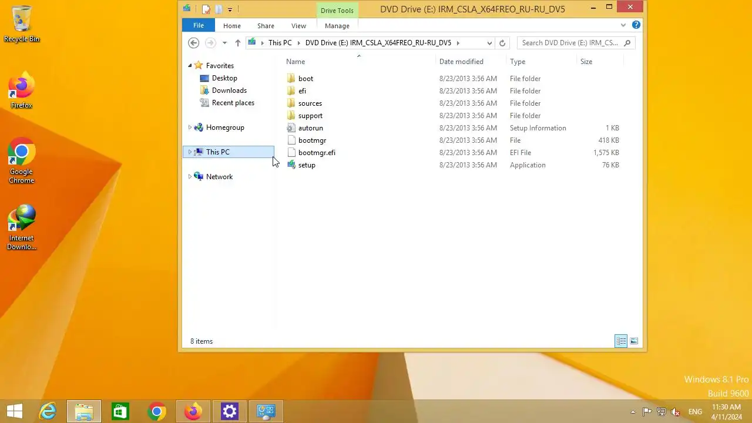Click the search magnifier icon
Image resolution: width=752 pixels, height=423 pixels.
point(627,43)
